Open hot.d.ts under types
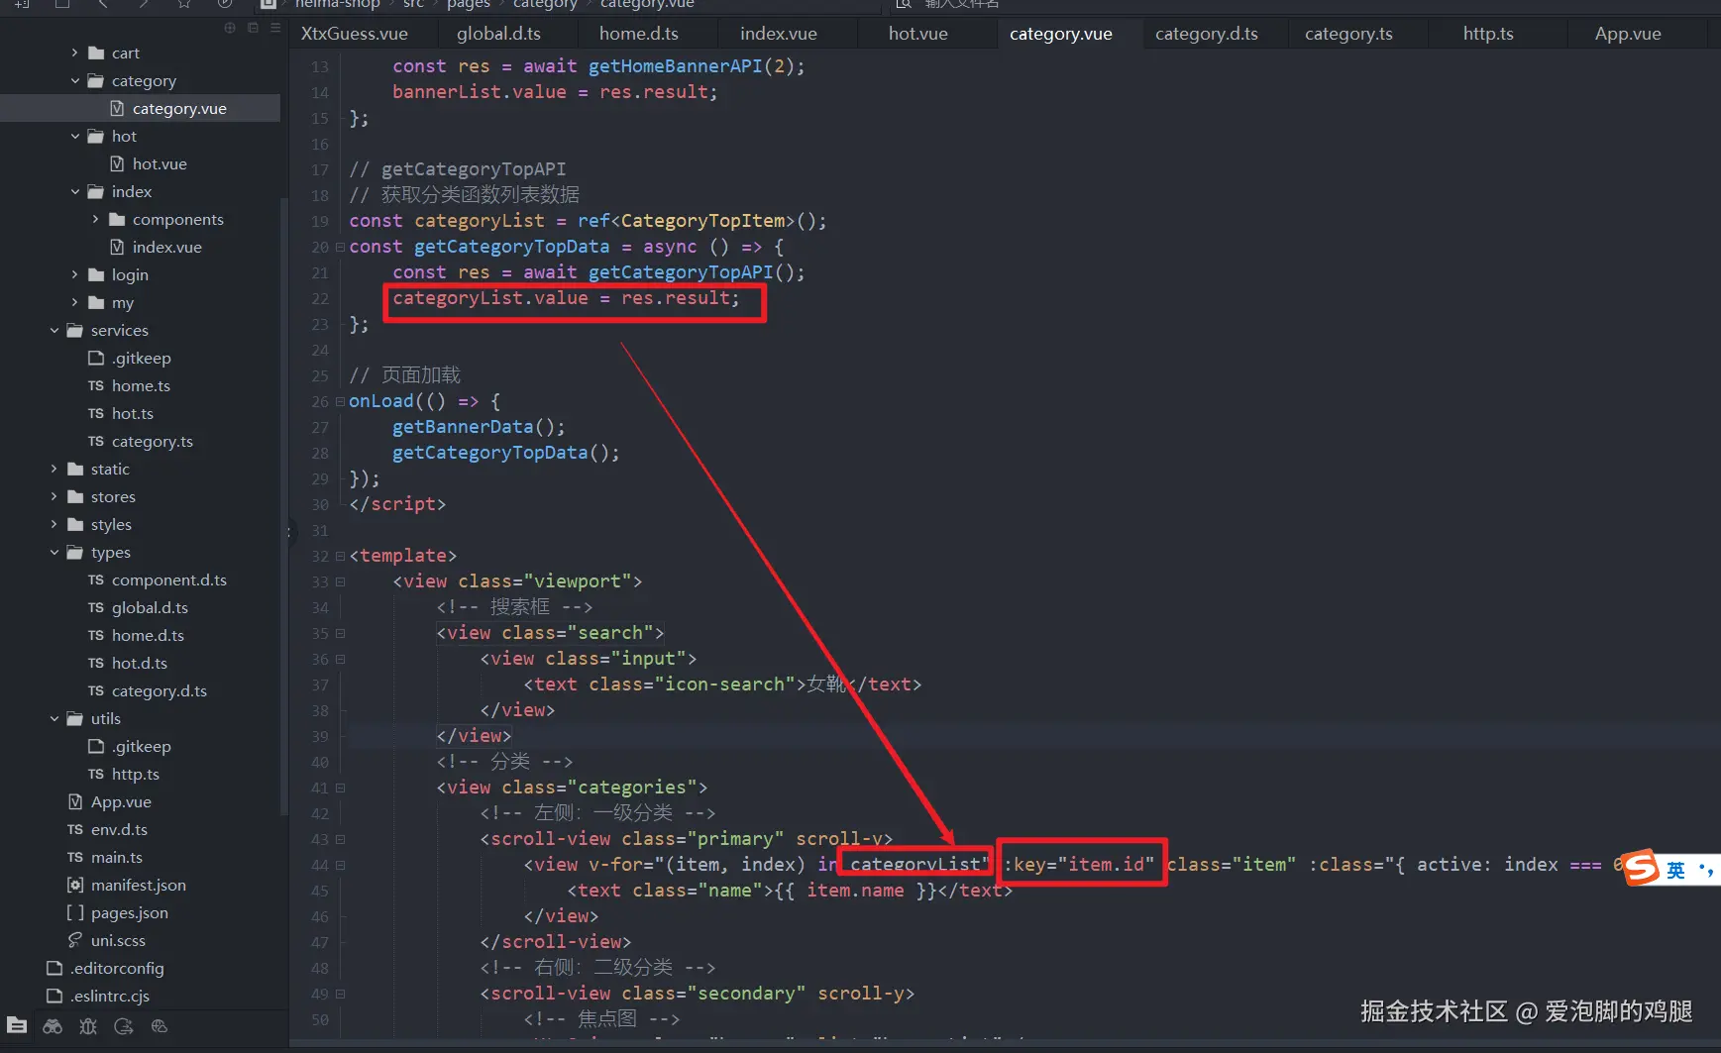Image resolution: width=1721 pixels, height=1053 pixels. point(140,663)
